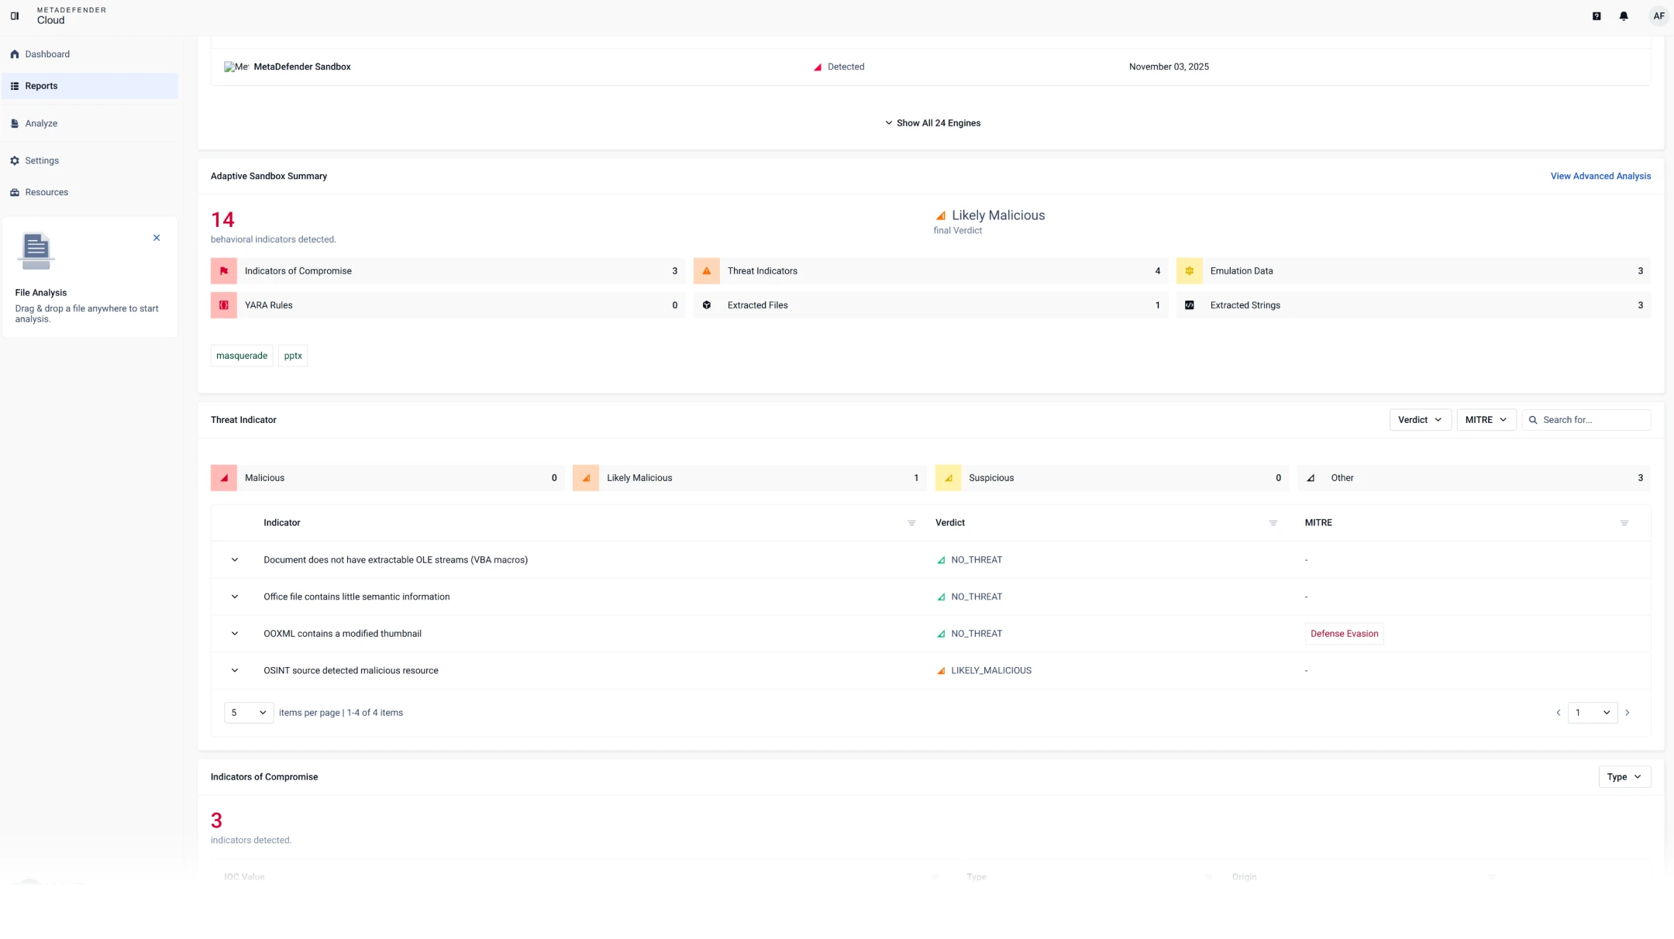Open the Analyze sidebar menu item
This screenshot has width=1674, height=939.
pyautogui.click(x=41, y=124)
